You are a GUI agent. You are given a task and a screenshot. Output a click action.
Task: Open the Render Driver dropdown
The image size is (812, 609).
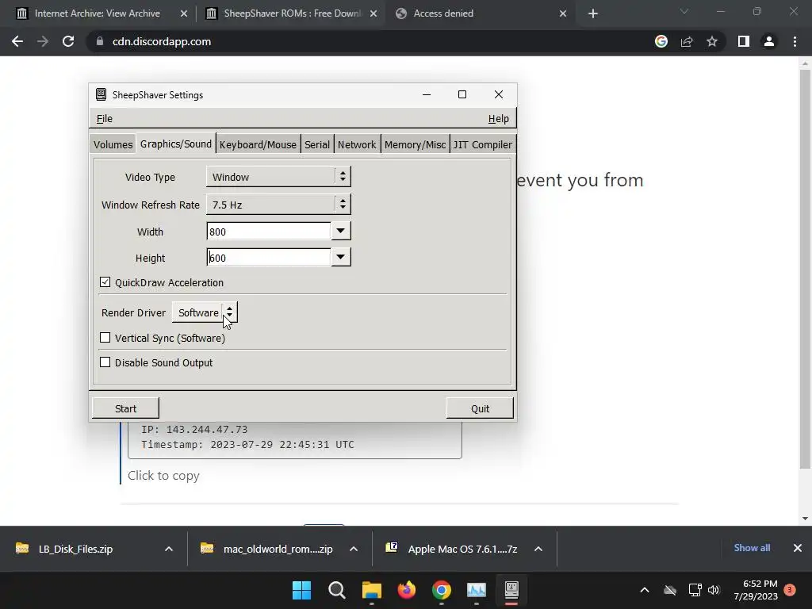[x=205, y=312]
